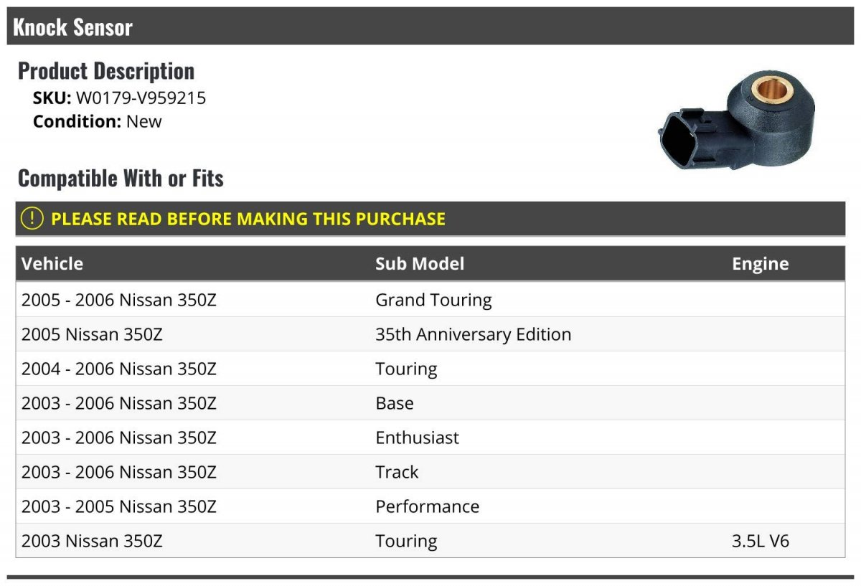Click the 3.5L V6 engine cell
Screen dimensions: 861x586
coord(761,541)
